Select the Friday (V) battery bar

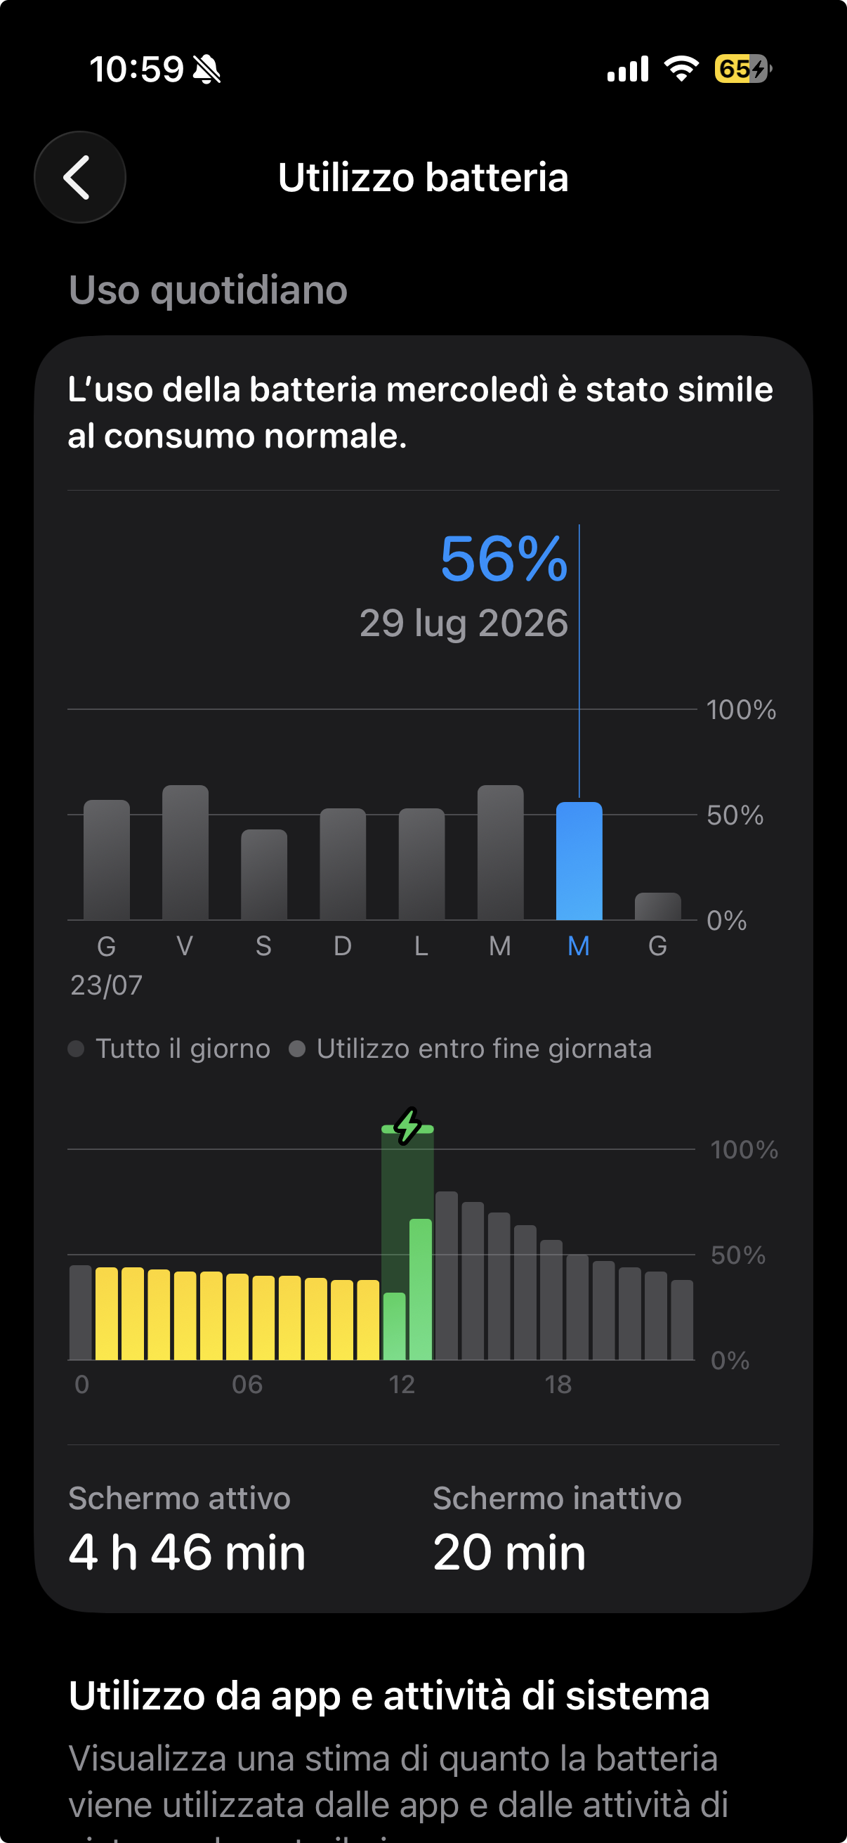[x=185, y=852]
